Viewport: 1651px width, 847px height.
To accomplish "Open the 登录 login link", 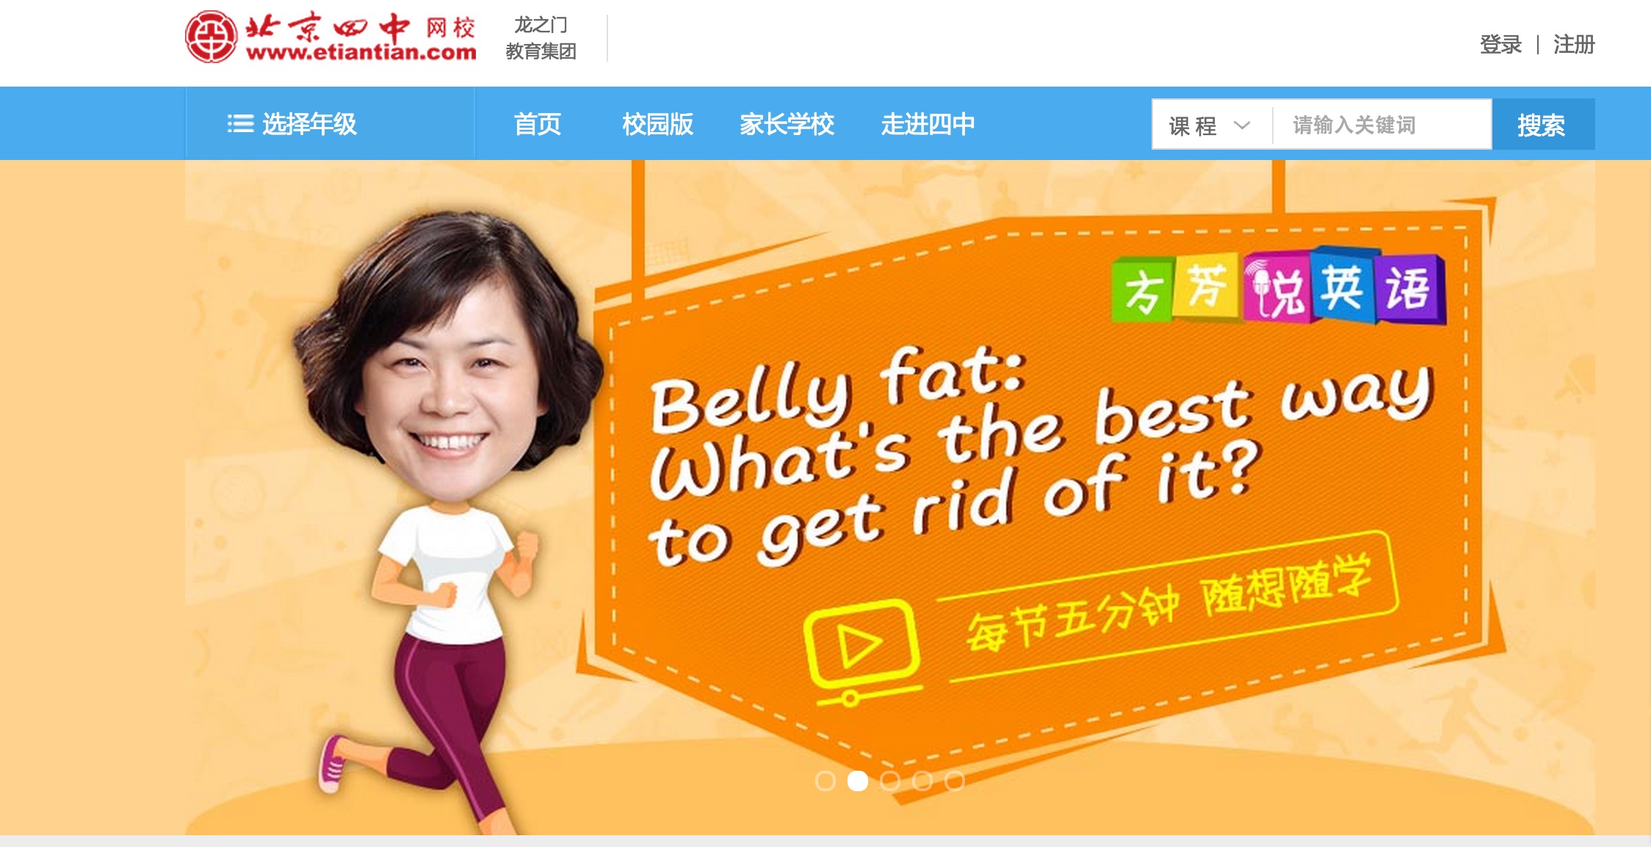I will click(1500, 44).
